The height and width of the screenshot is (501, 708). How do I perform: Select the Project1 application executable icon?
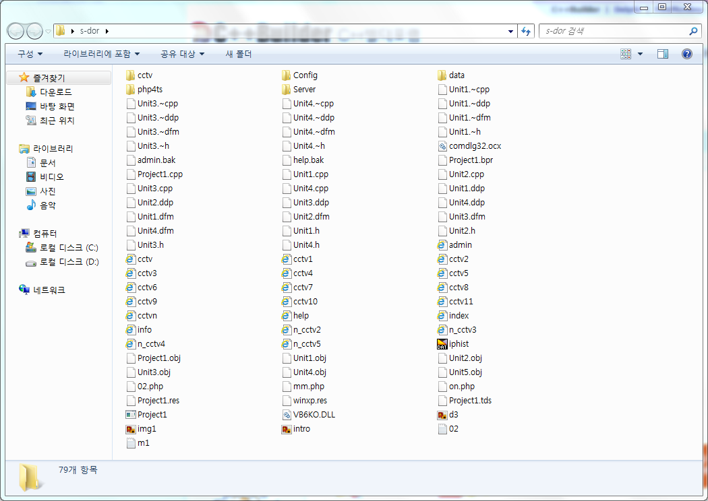(x=131, y=415)
